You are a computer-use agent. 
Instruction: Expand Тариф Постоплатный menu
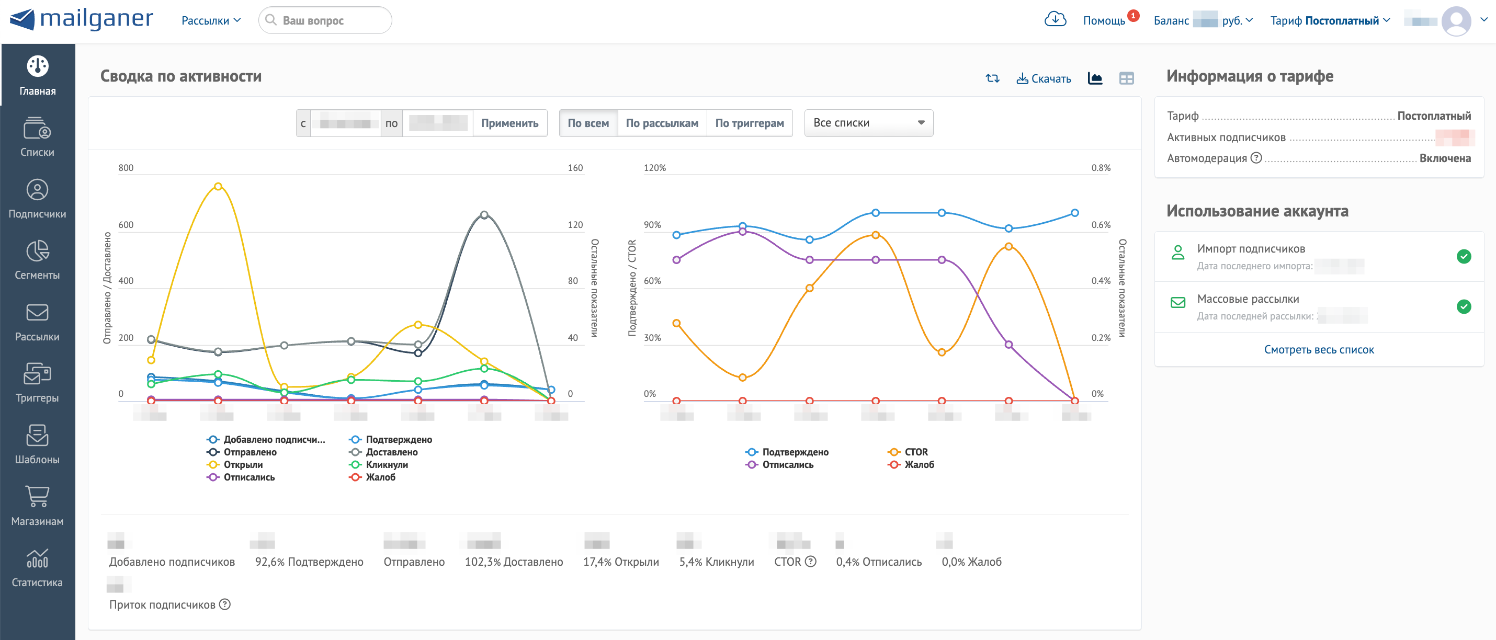[x=1329, y=20]
